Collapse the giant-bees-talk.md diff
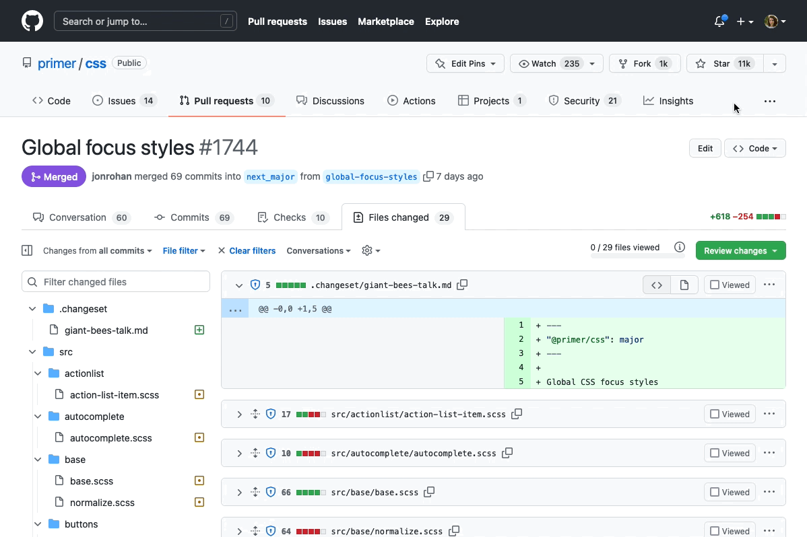Screen dimensions: 807x537 click(239, 285)
